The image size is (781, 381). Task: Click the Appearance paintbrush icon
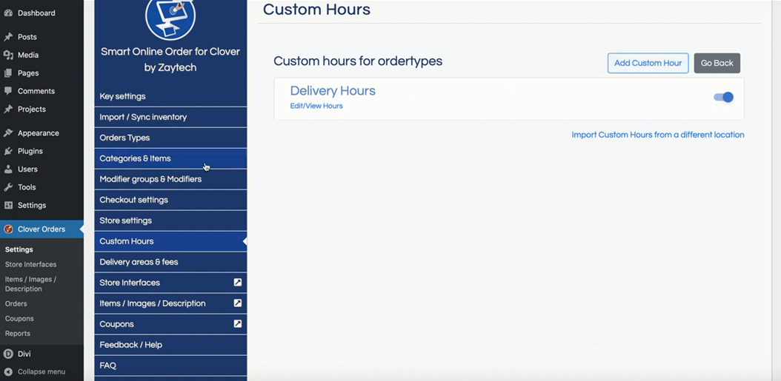[8, 133]
